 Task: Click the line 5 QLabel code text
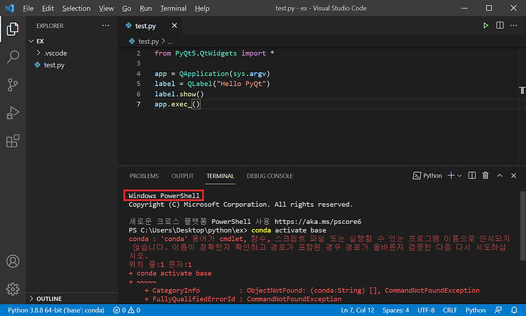tap(212, 84)
